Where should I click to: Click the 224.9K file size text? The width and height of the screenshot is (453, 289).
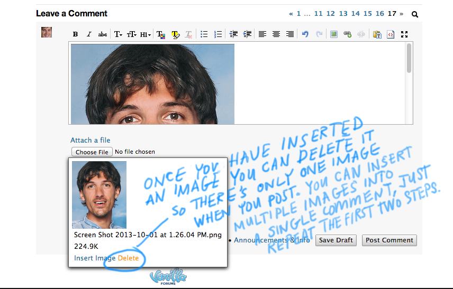point(86,246)
